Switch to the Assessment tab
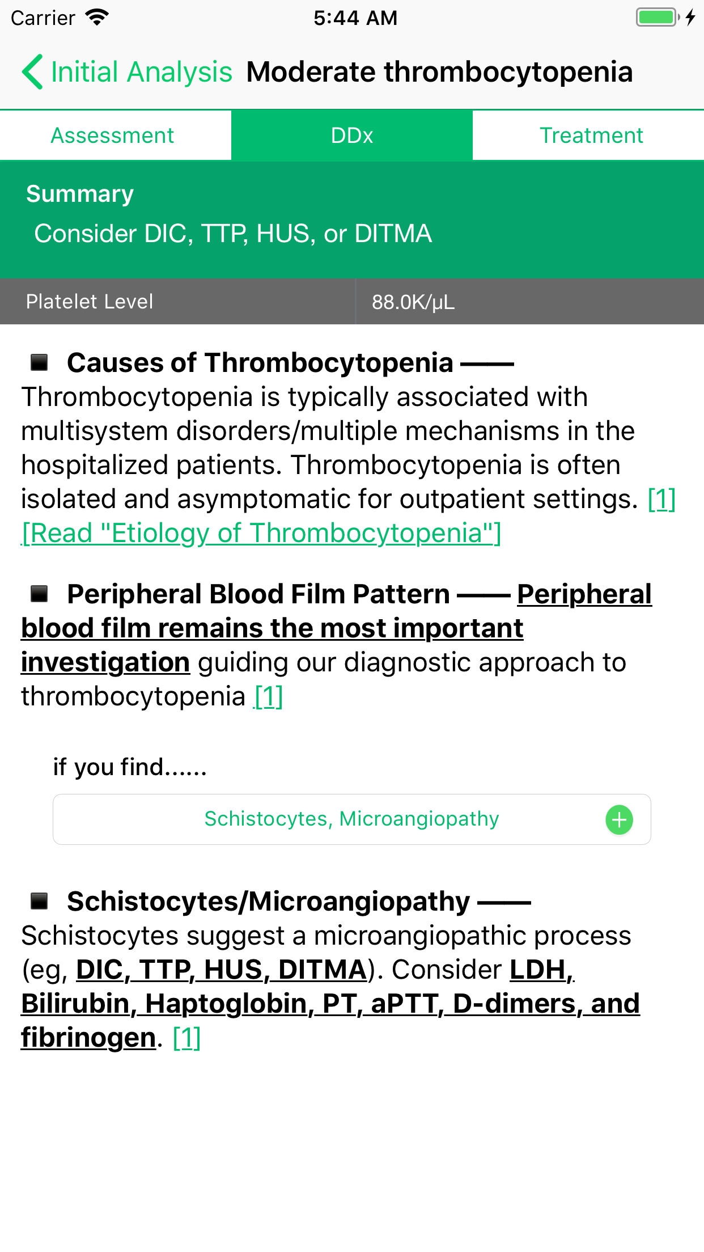The height and width of the screenshot is (1252, 704). (x=113, y=136)
